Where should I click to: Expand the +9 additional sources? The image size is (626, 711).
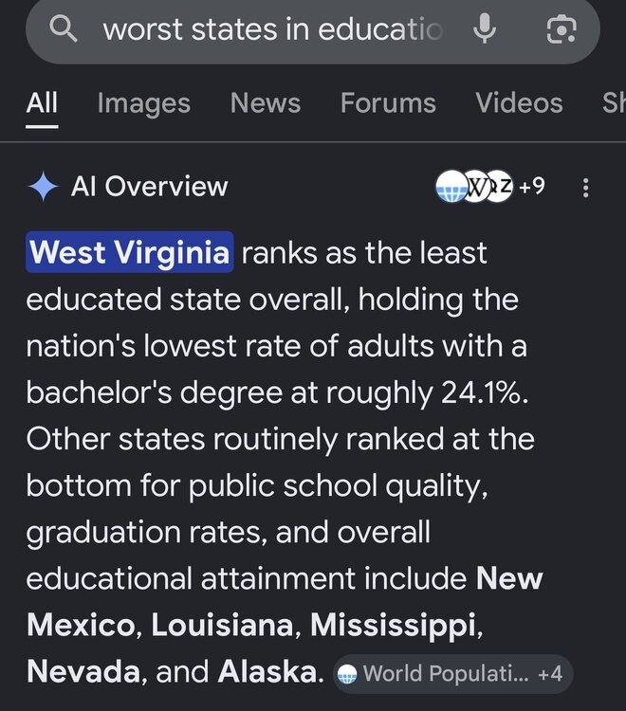pos(532,186)
